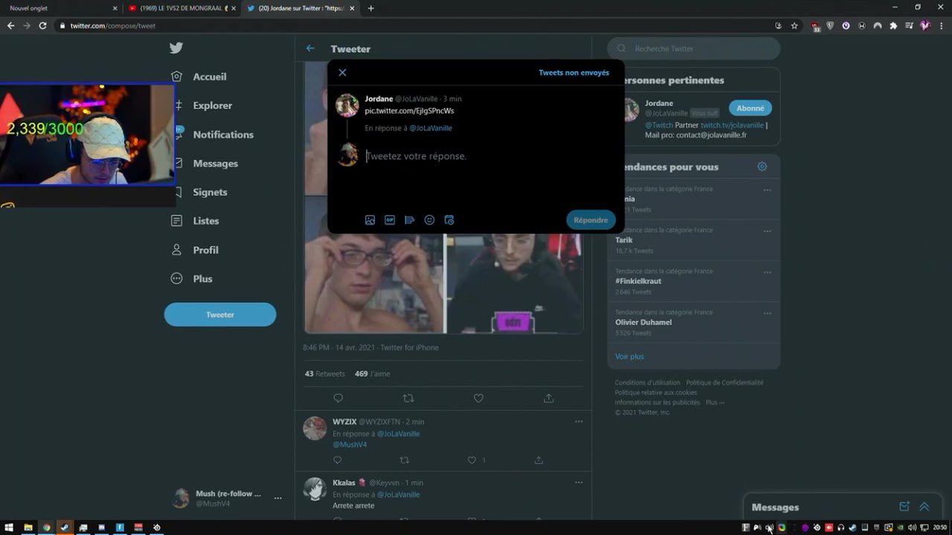Open Tweets non envoyés
The width and height of the screenshot is (952, 535).
[573, 73]
